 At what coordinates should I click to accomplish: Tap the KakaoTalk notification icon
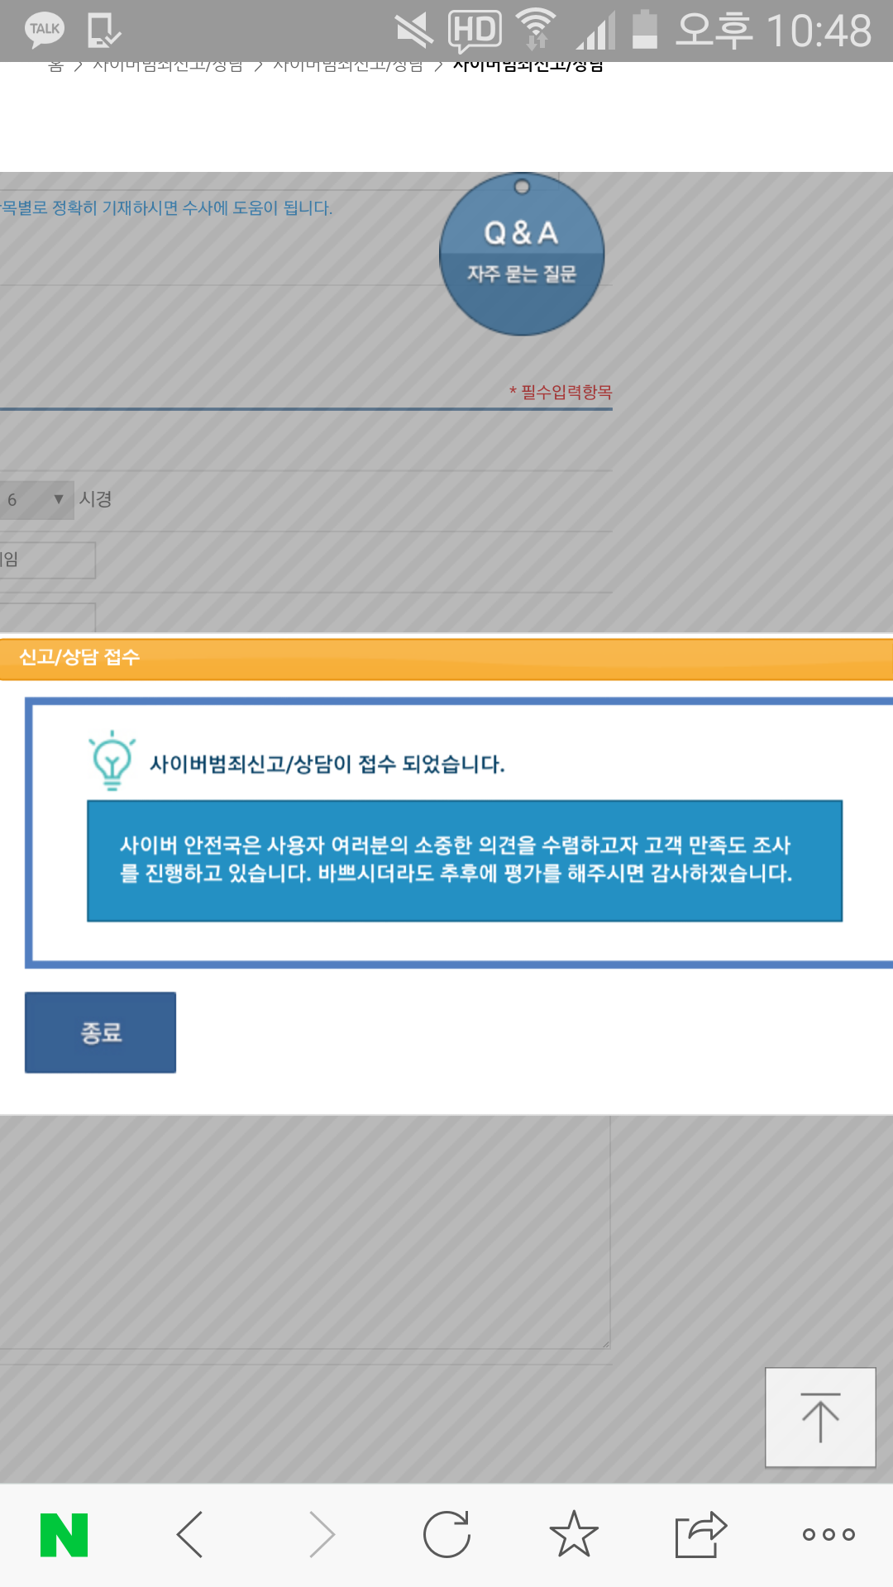pos(45,30)
